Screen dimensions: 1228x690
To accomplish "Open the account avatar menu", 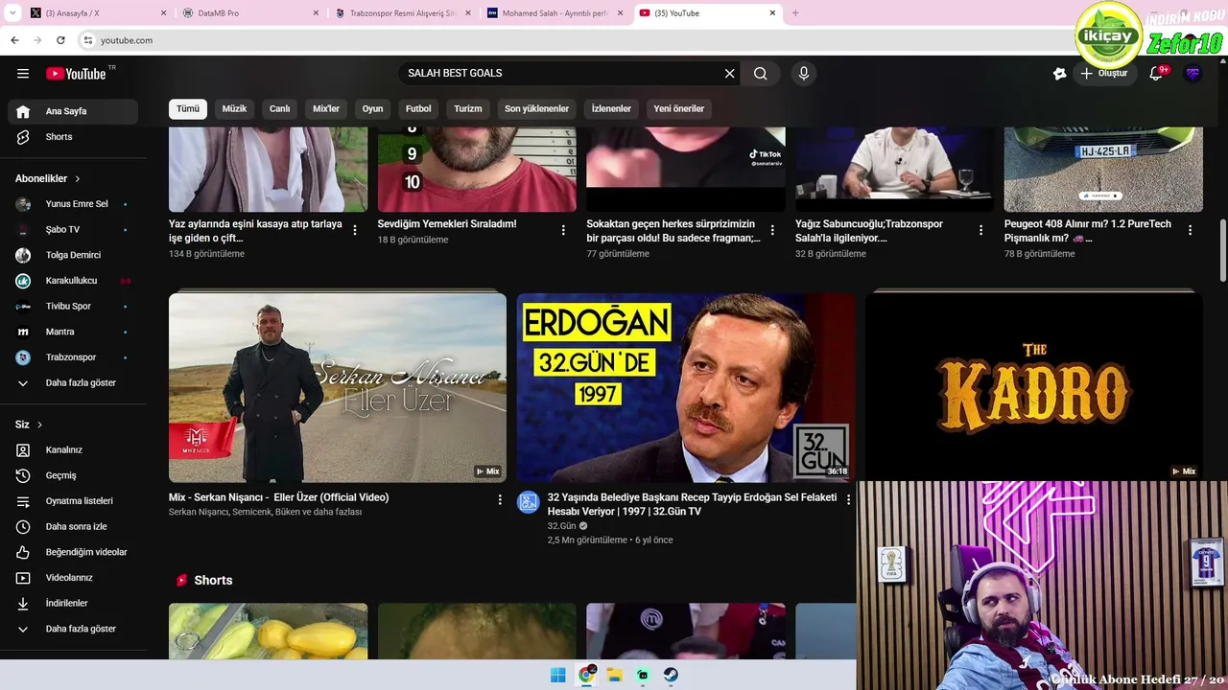I will [1193, 74].
